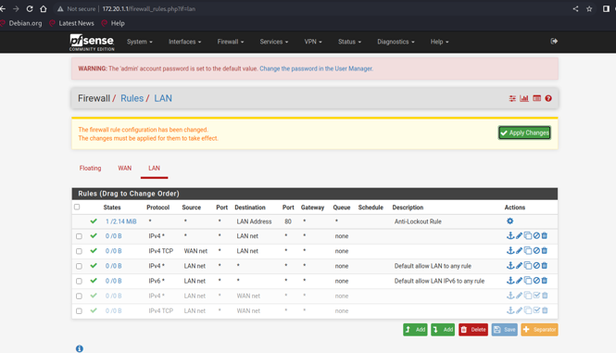Disable the Default allow LAN to any rule
616x353 pixels.
tap(536, 265)
